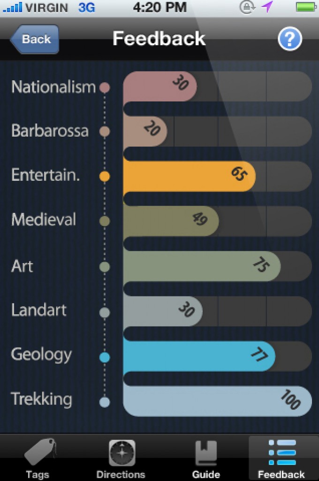
Task: Tap the blue help question mark icon
Action: click(x=289, y=39)
